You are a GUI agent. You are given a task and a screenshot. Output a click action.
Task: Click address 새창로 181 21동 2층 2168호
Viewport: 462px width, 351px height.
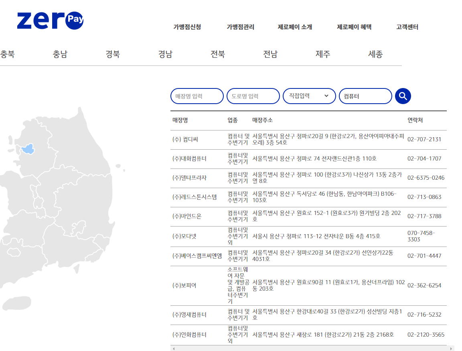[323, 335]
